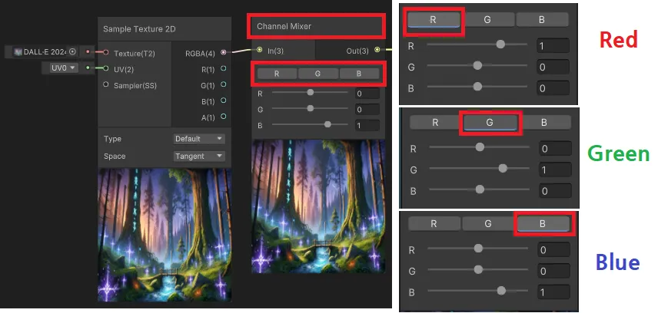This screenshot has width=658, height=313.
Task: Click the R value field in the Green panel
Action: pyautogui.click(x=555, y=148)
